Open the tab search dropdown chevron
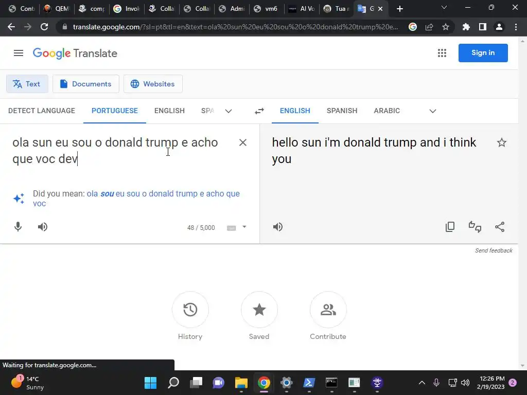The width and height of the screenshot is (527, 395). coord(444,7)
